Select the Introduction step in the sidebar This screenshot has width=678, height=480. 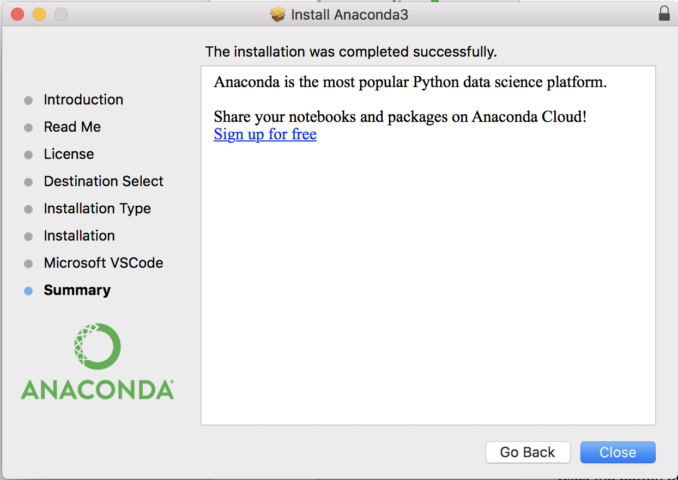tap(83, 100)
